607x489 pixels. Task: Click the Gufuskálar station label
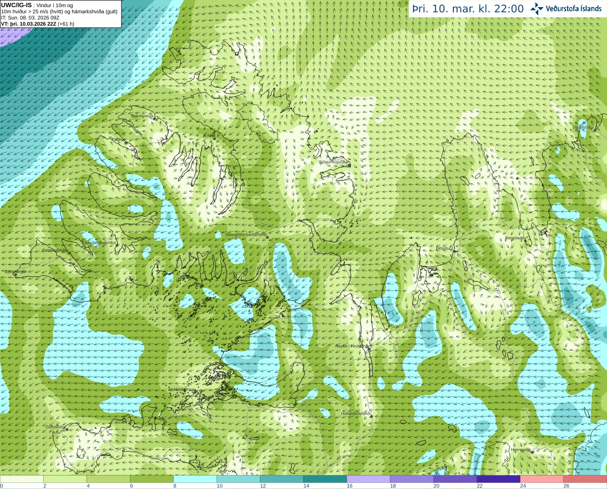pos(55,427)
